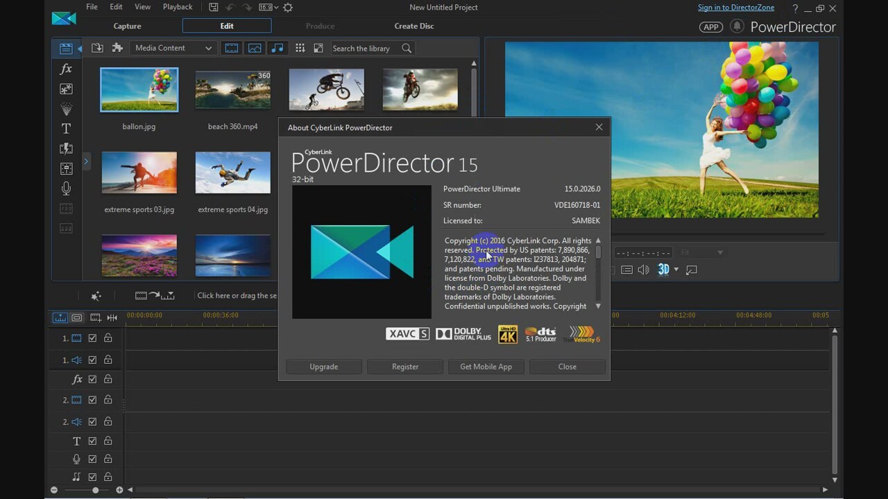
Task: Toggle the 3D preview mode icon
Action: coord(664,270)
